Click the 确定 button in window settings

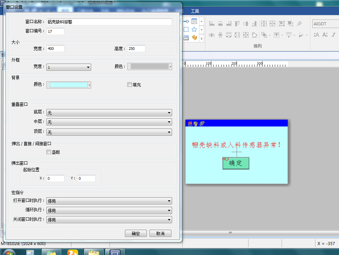click(136, 233)
